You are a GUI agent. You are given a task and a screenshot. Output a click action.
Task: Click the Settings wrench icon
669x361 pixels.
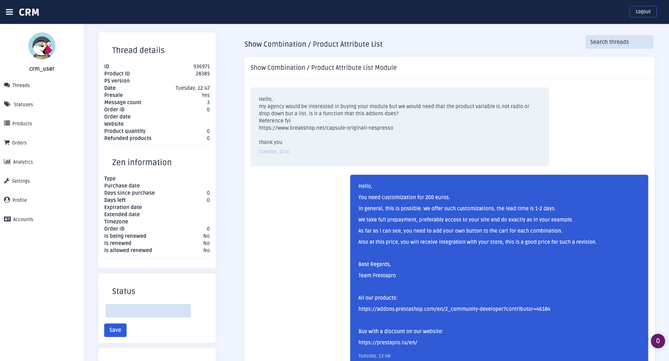coord(7,181)
